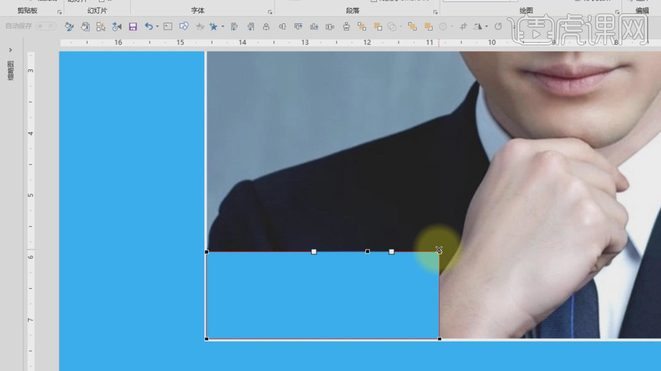This screenshot has height=371, width=661.
Task: Add animation with the blue star icon
Action: pos(213,27)
